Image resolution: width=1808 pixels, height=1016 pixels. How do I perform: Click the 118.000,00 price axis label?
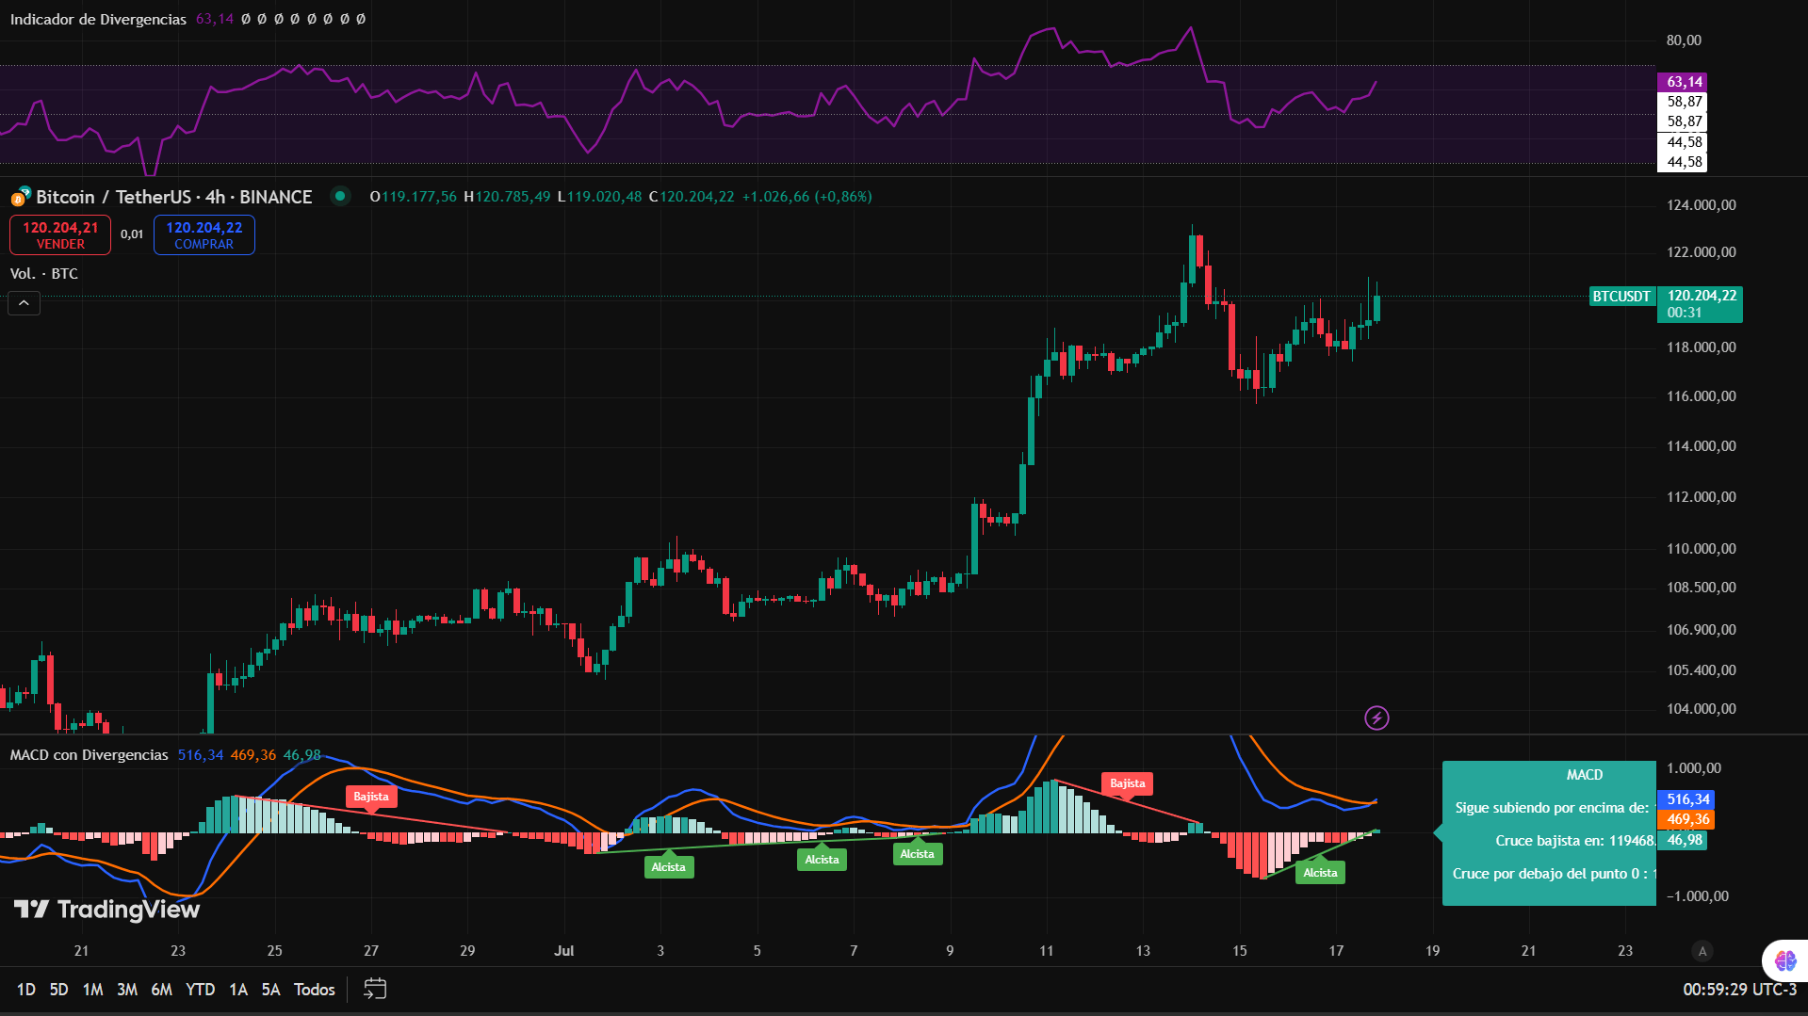[x=1702, y=347]
